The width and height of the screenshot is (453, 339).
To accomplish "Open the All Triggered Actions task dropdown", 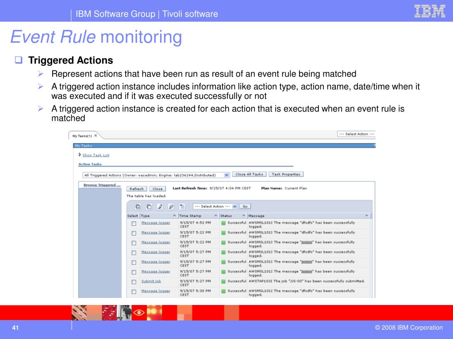I will click(x=156, y=175).
